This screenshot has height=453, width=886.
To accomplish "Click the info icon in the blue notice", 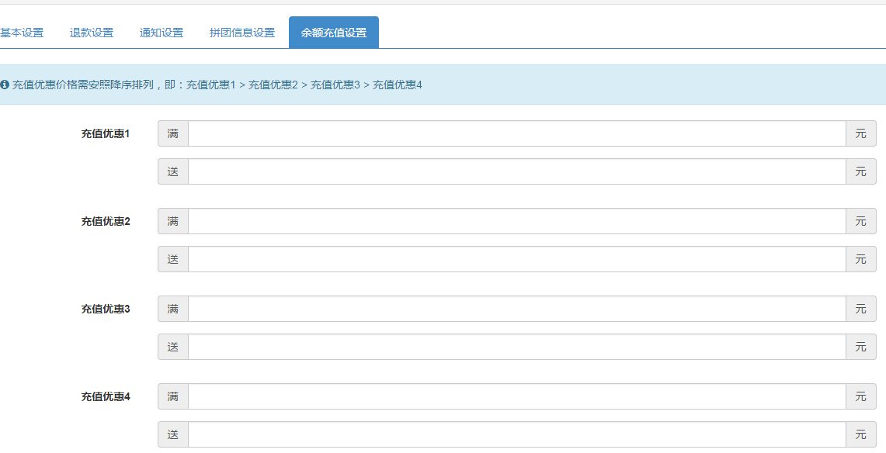I will coord(5,85).
